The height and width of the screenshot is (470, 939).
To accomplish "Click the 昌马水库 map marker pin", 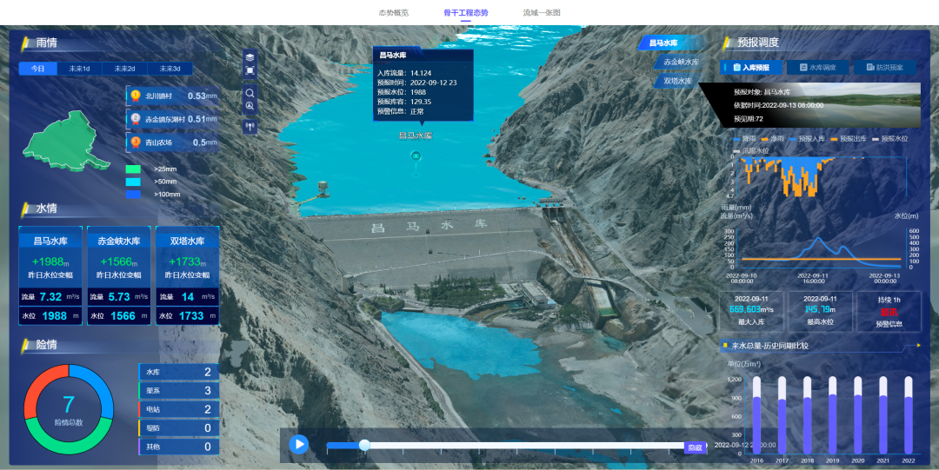I will coord(416,156).
